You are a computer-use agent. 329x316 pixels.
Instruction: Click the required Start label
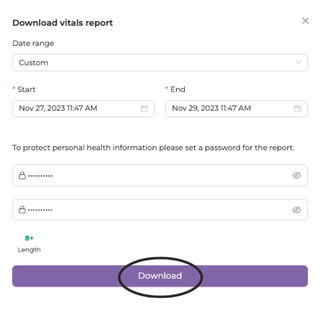(x=26, y=90)
